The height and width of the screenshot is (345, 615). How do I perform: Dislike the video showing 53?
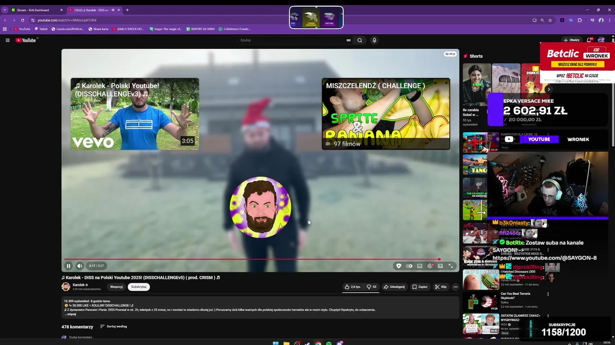pyautogui.click(x=371, y=287)
